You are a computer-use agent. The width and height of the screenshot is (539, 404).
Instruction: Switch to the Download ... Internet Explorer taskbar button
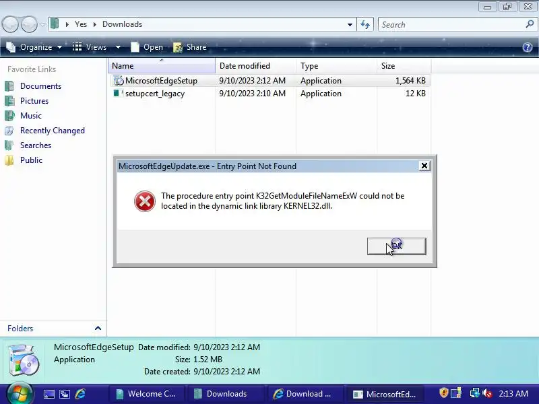304,394
